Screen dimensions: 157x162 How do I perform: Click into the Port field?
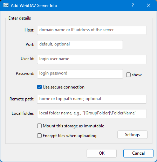80,45
